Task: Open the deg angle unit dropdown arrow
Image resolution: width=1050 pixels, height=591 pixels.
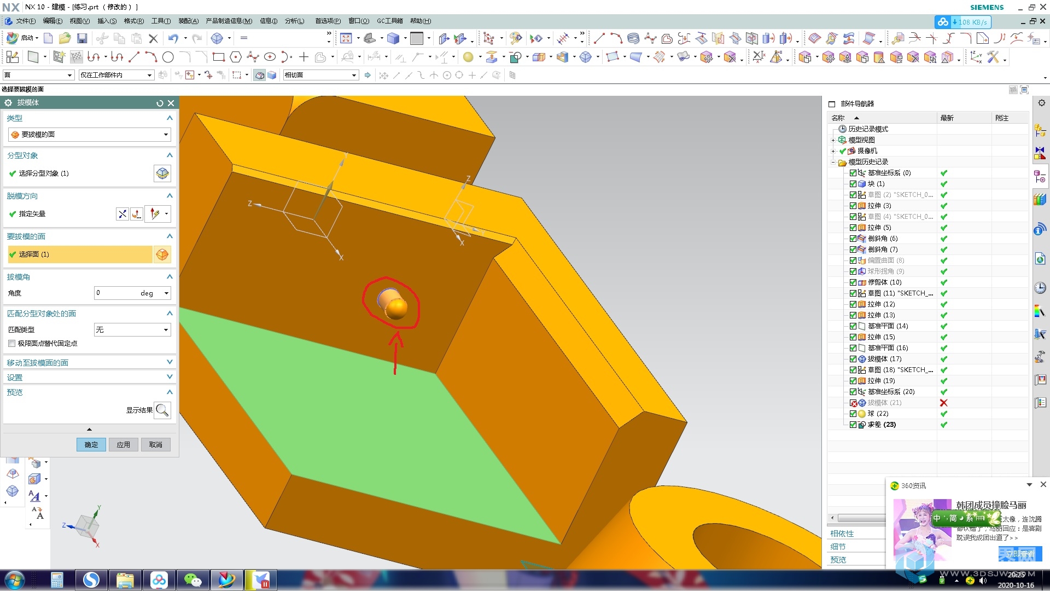Action: click(x=166, y=293)
